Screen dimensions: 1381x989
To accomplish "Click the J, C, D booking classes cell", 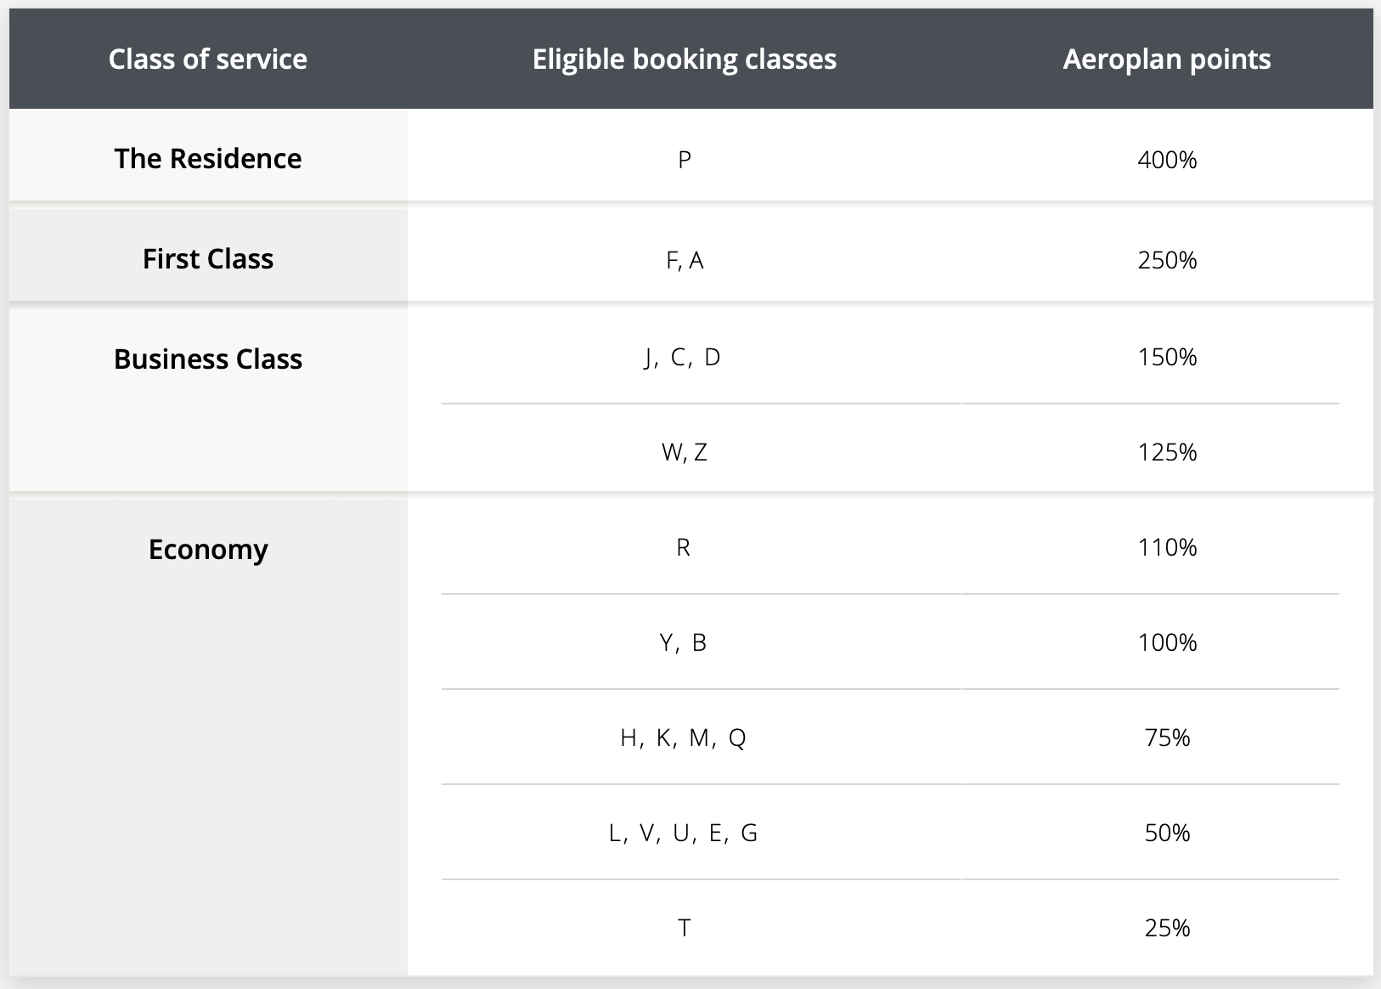I will [x=683, y=357].
